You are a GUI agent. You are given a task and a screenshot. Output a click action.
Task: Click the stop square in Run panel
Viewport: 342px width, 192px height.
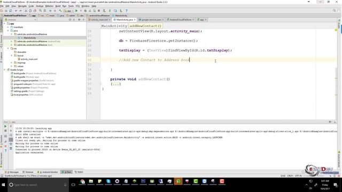click(x=5, y=131)
